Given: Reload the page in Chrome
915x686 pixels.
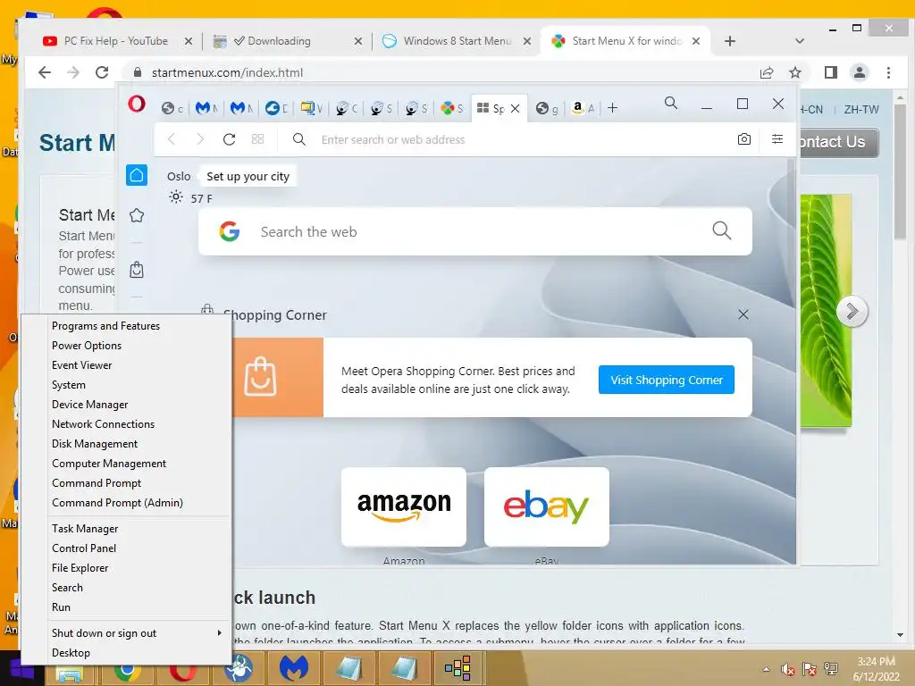Looking at the screenshot, I should (x=102, y=72).
